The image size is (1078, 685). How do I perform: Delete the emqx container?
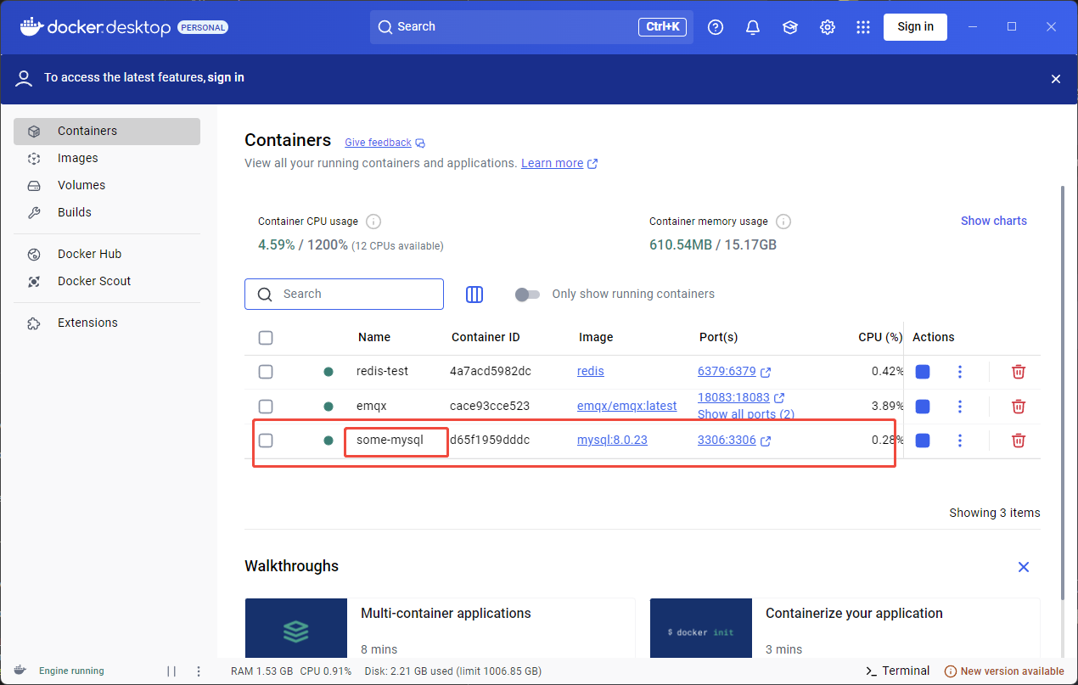click(x=1019, y=407)
